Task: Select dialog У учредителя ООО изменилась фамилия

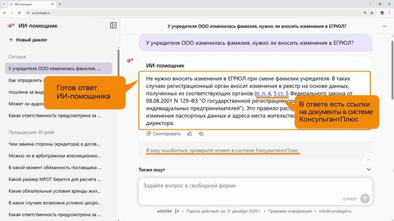Action: (58, 68)
